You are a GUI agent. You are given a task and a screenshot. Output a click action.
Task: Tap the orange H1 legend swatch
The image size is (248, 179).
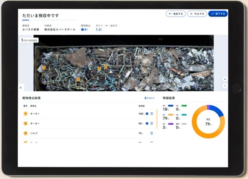tap(171, 115)
